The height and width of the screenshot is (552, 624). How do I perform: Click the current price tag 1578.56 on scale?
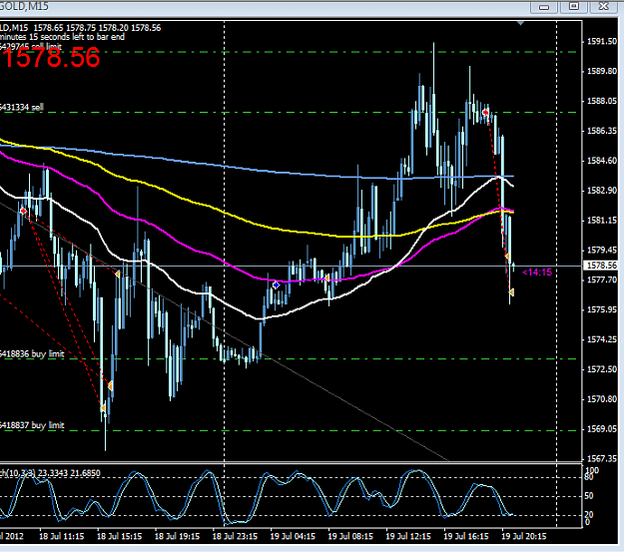click(x=602, y=266)
